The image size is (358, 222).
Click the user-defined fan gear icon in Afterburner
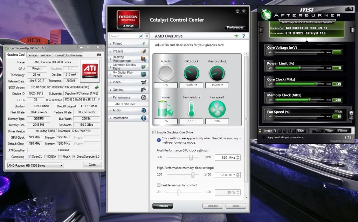click(351, 114)
